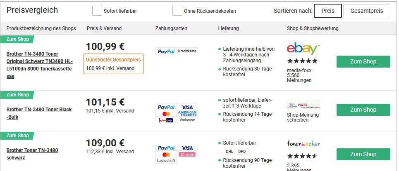Click Zum Shop button for 101,15 € offer
Screen dimensions: 399x171
pos(363,110)
